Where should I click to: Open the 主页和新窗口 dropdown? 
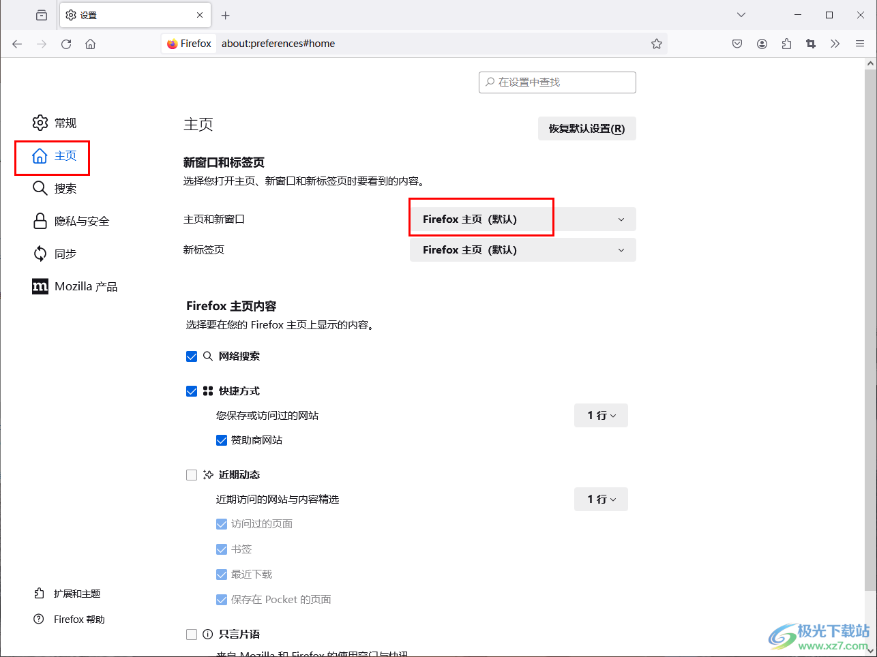523,219
